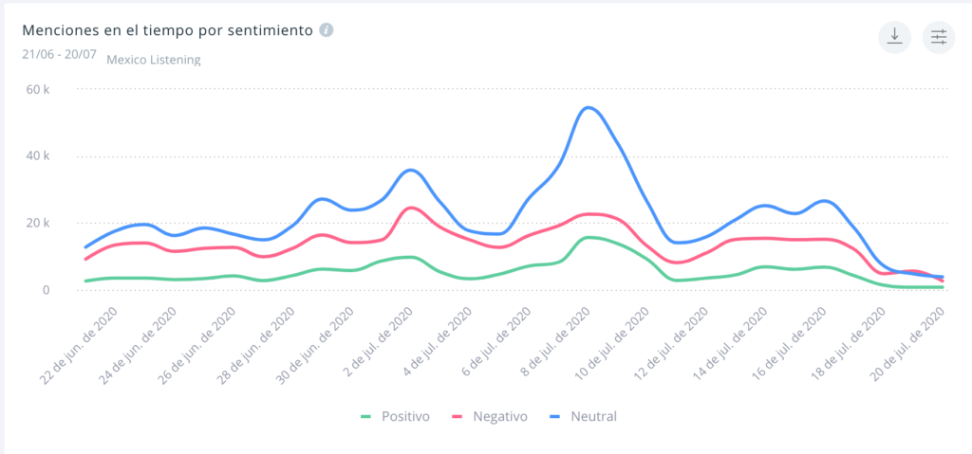This screenshot has width=972, height=454.
Task: Click the green Positivo legend color marker
Action: point(367,416)
